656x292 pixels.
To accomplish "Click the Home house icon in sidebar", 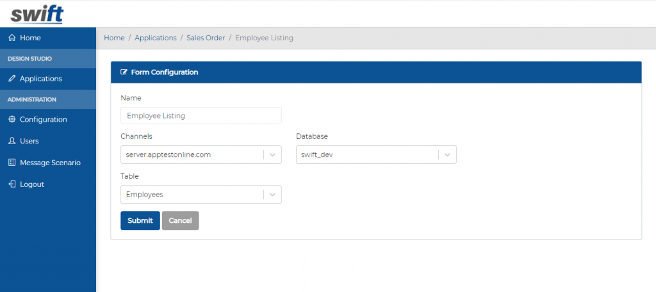I will point(12,38).
